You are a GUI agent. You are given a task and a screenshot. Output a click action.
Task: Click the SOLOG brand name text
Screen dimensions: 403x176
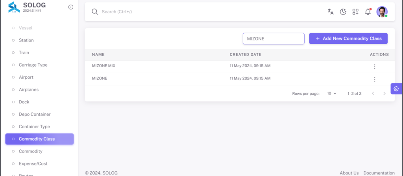(x=35, y=5)
